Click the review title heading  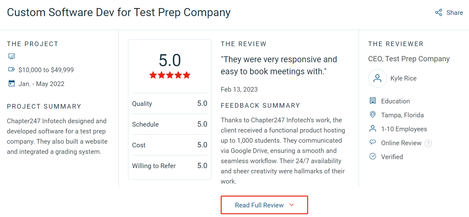coord(119,13)
